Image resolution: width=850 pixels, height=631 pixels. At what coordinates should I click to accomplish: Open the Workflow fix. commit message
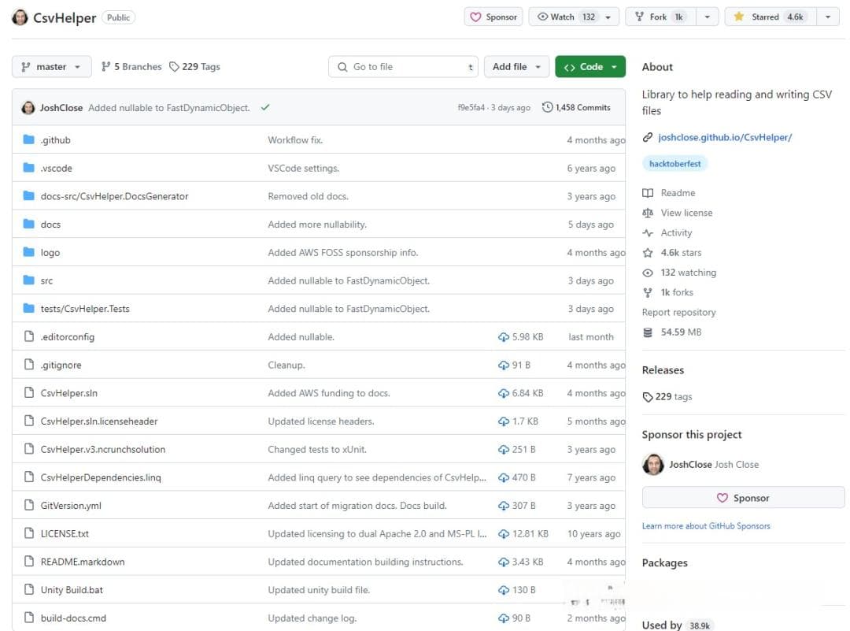click(295, 140)
